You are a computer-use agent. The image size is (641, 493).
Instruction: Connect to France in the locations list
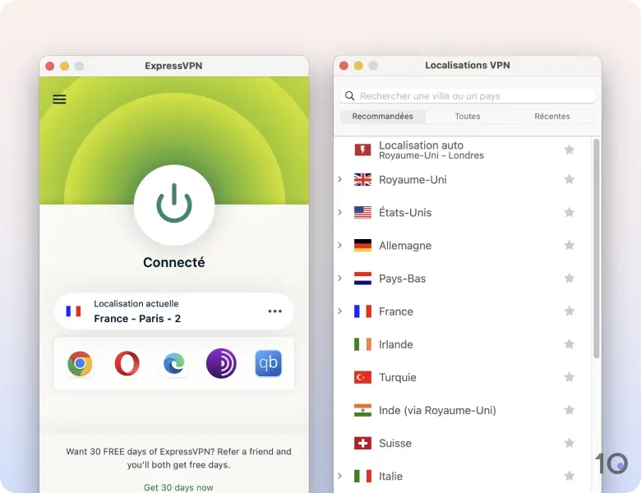(396, 311)
